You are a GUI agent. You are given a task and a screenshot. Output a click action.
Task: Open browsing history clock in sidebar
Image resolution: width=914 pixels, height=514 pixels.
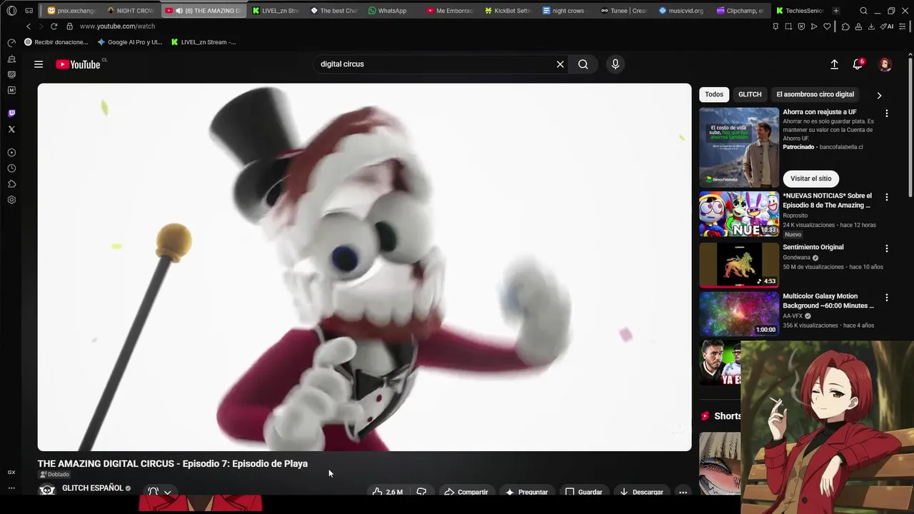(11, 168)
